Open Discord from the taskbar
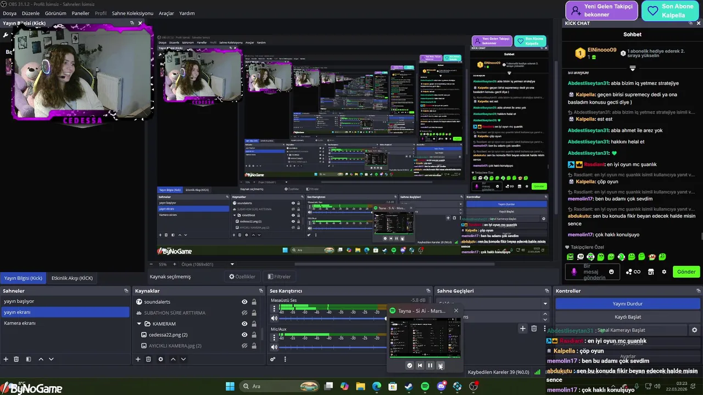This screenshot has height=395, width=703. click(441, 386)
